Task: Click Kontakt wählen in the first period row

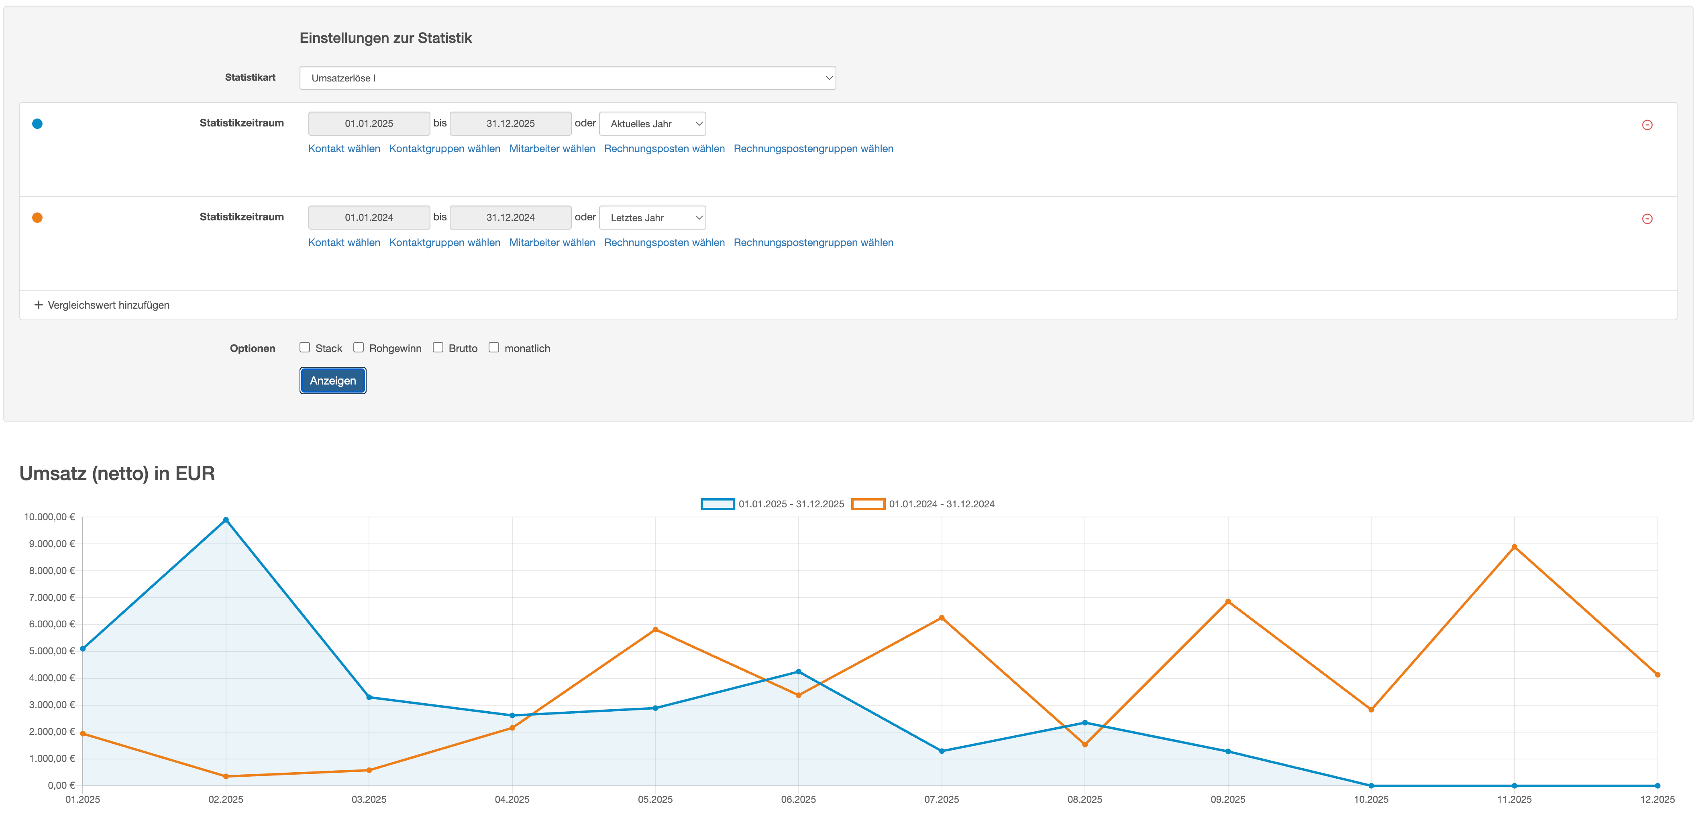Action: coord(344,149)
